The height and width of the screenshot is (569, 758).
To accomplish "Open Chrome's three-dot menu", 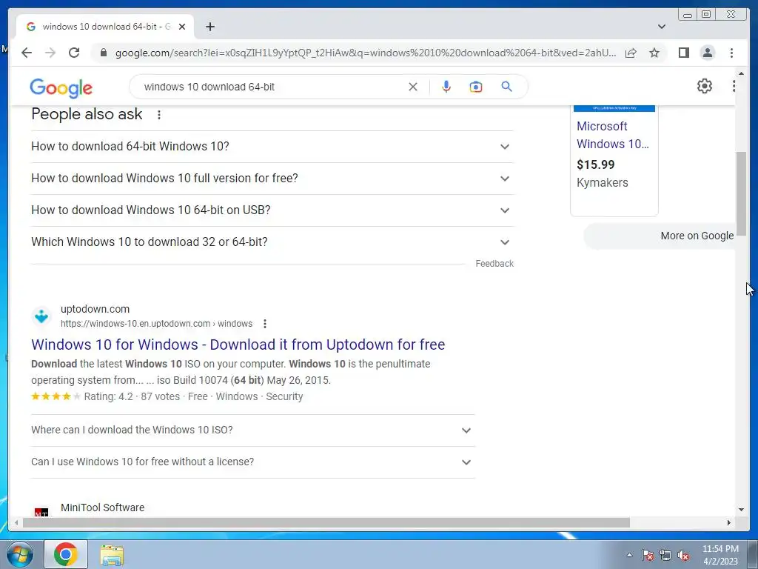I will tap(731, 53).
